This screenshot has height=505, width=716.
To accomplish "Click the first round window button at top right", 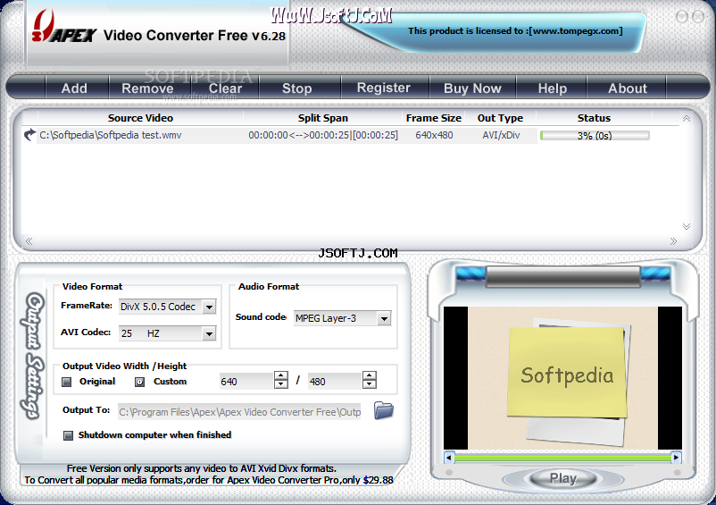I will click(682, 17).
